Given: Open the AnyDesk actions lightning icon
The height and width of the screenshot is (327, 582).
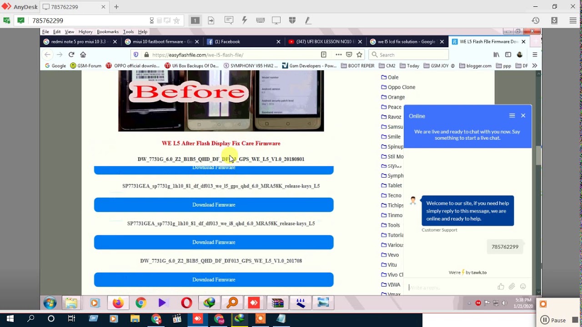Looking at the screenshot, I should click(244, 20).
